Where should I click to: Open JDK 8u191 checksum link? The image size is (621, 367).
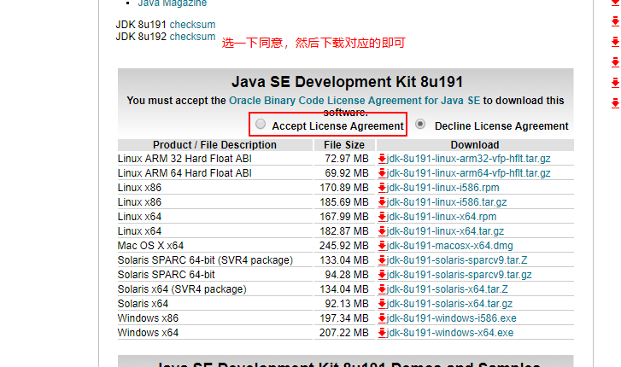[192, 25]
